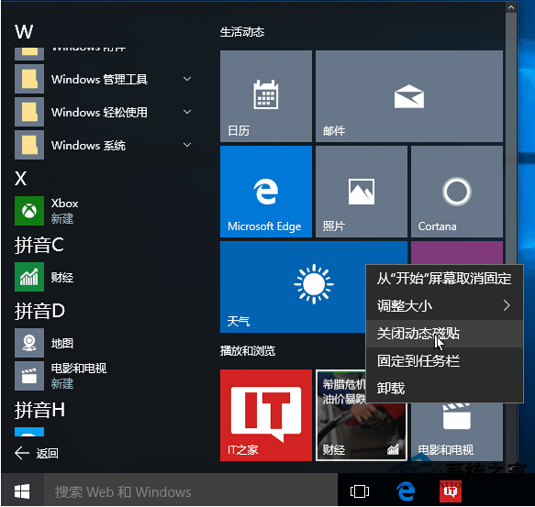Open 地图 (Maps) in the app list
Image resolution: width=535 pixels, height=507 pixels.
coord(103,343)
